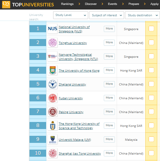Open the Fudan University link
The image size is (160, 161).
[71, 98]
